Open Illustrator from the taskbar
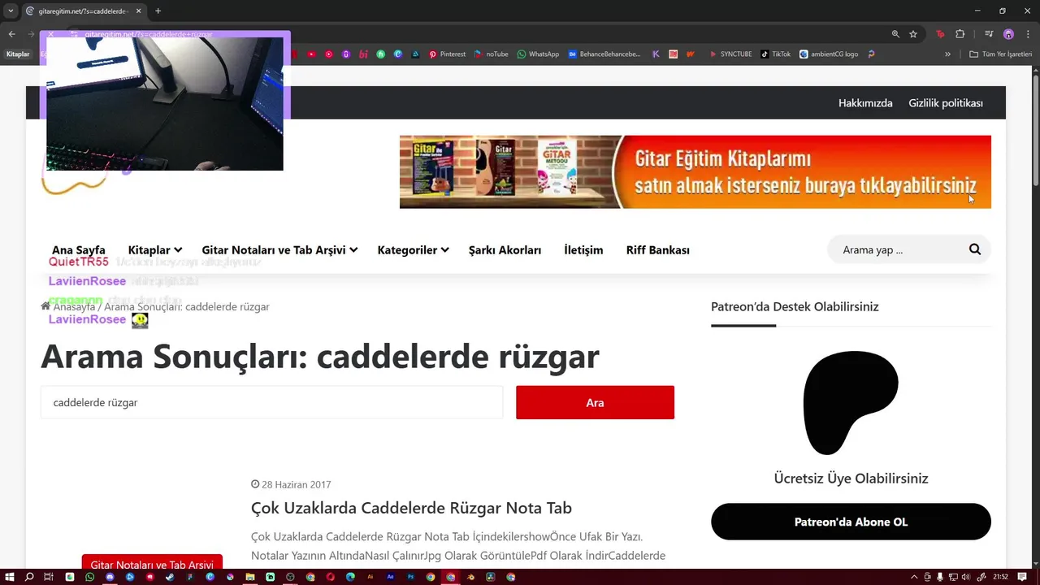This screenshot has height=585, width=1040. (370, 577)
